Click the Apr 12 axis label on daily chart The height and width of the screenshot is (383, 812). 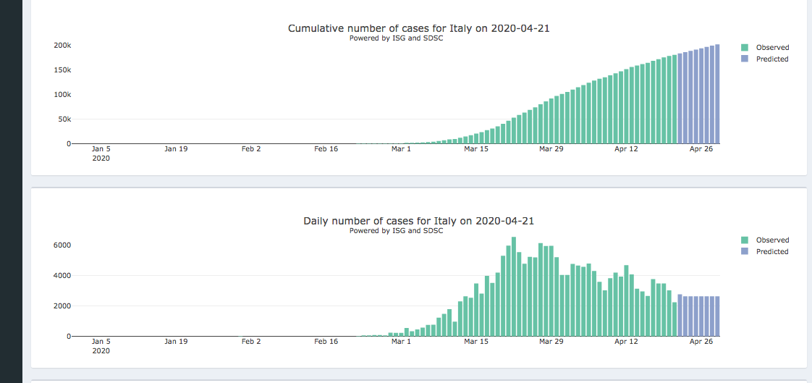coord(626,342)
